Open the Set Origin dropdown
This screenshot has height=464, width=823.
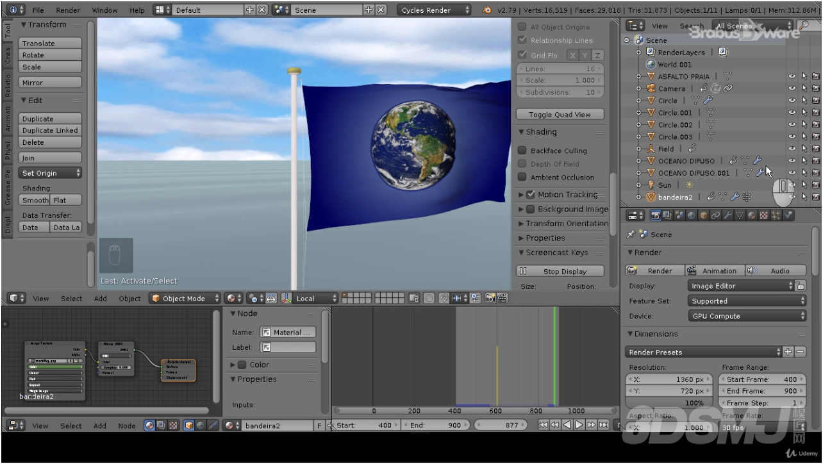pos(51,173)
